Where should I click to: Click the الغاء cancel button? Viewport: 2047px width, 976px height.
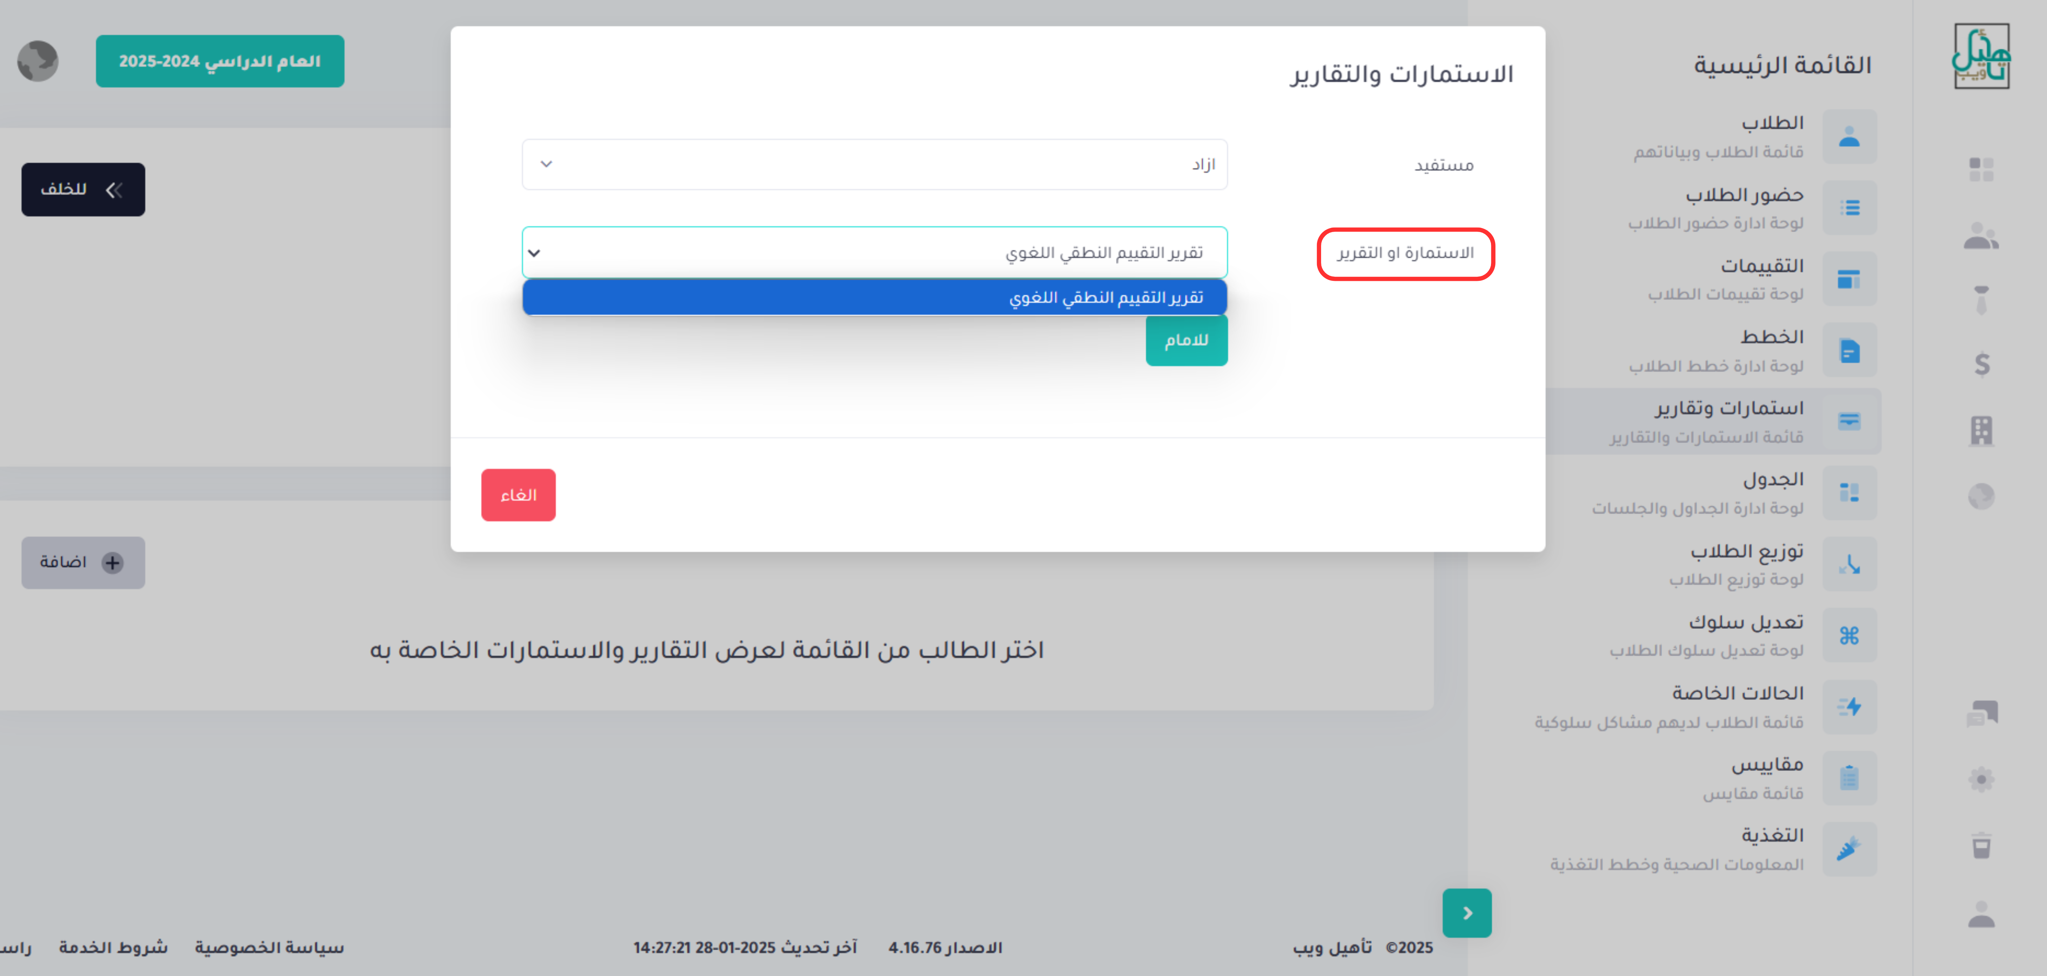[x=518, y=495]
